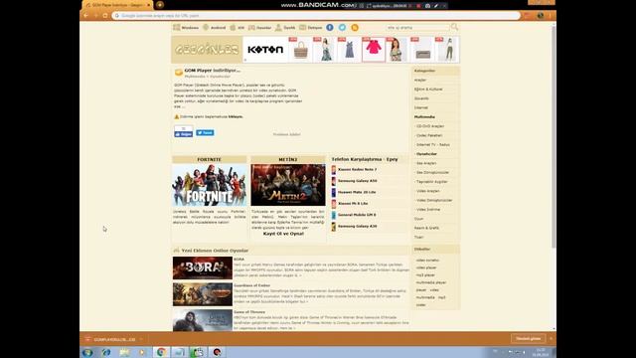Image resolution: width=636 pixels, height=358 pixels.
Task: Open Araçlar category in sidebar
Action: point(420,80)
